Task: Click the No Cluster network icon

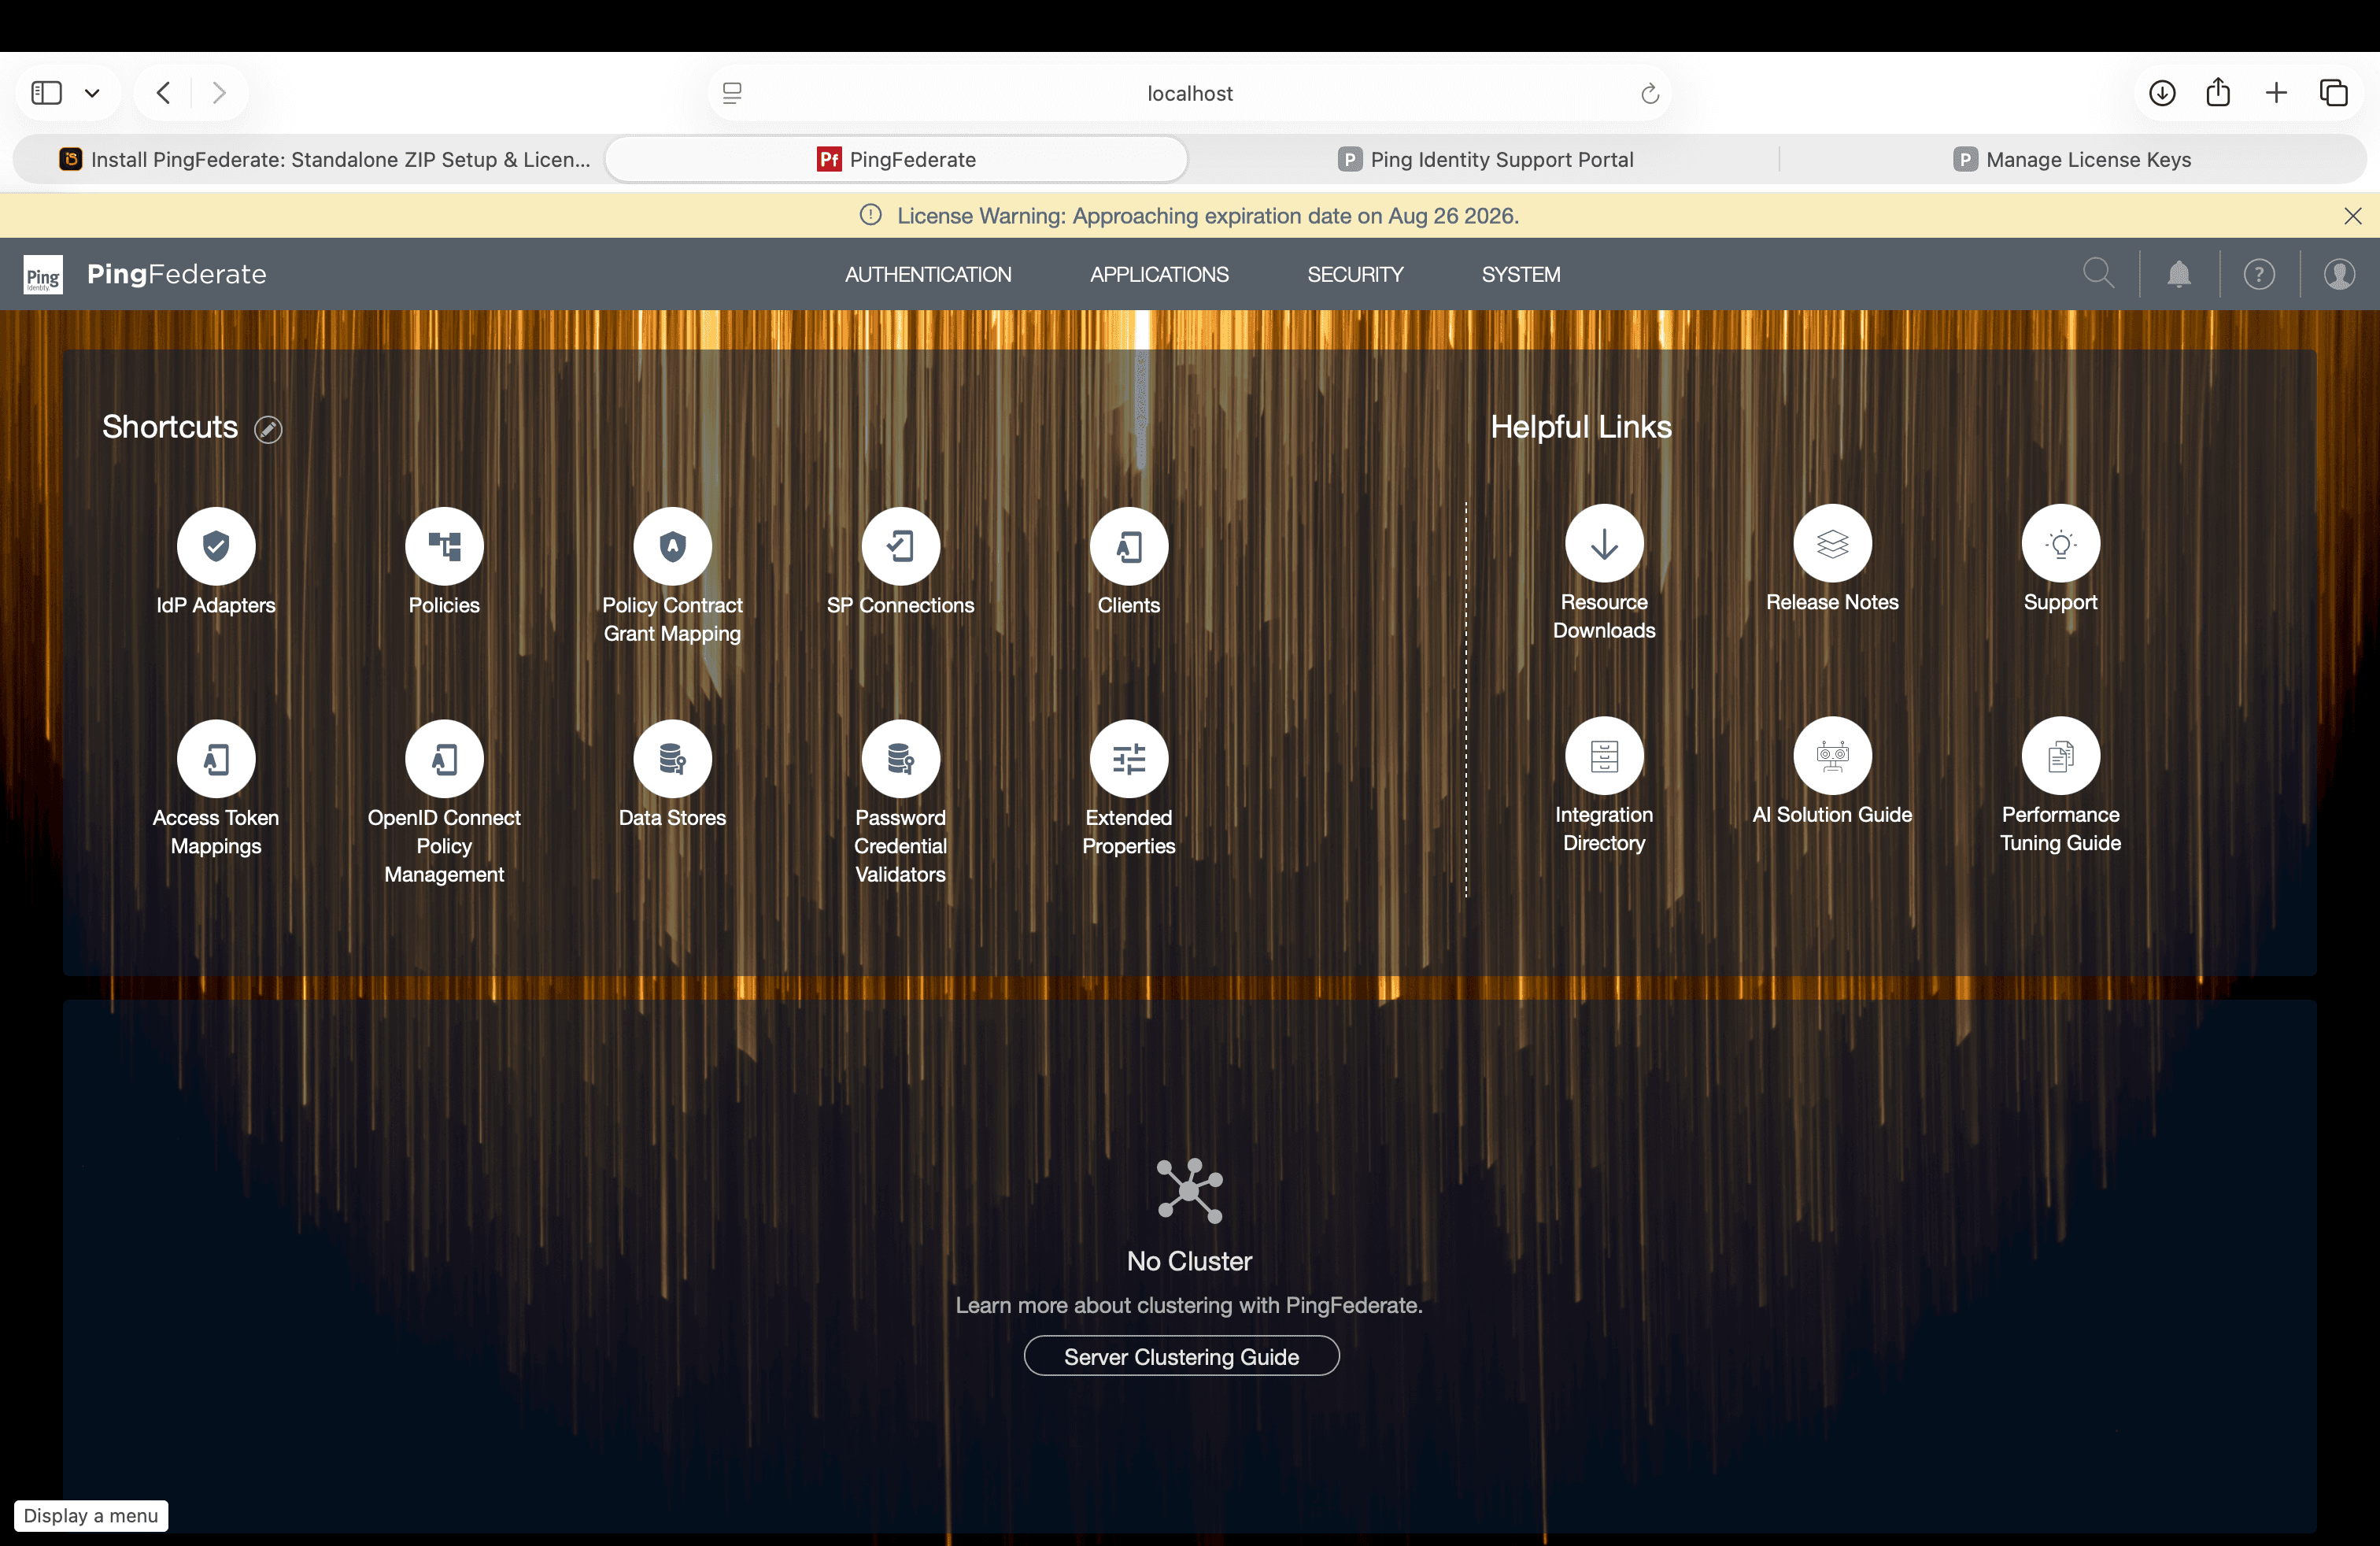Action: (x=1190, y=1190)
